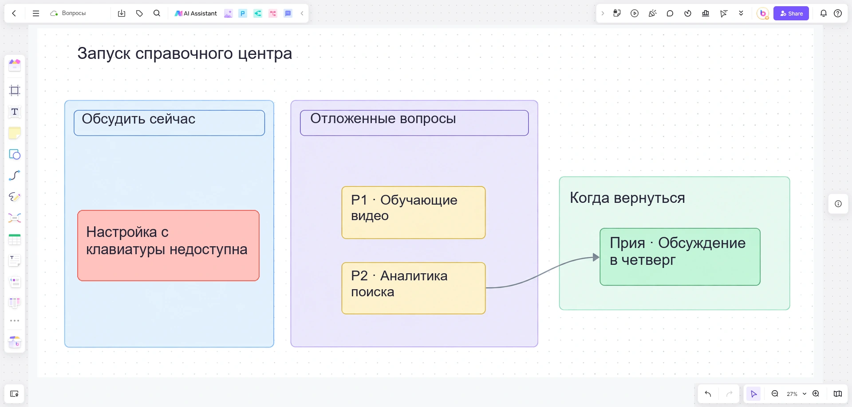
Task: Show more collaboration tools via the double chevron
Action: tap(741, 13)
